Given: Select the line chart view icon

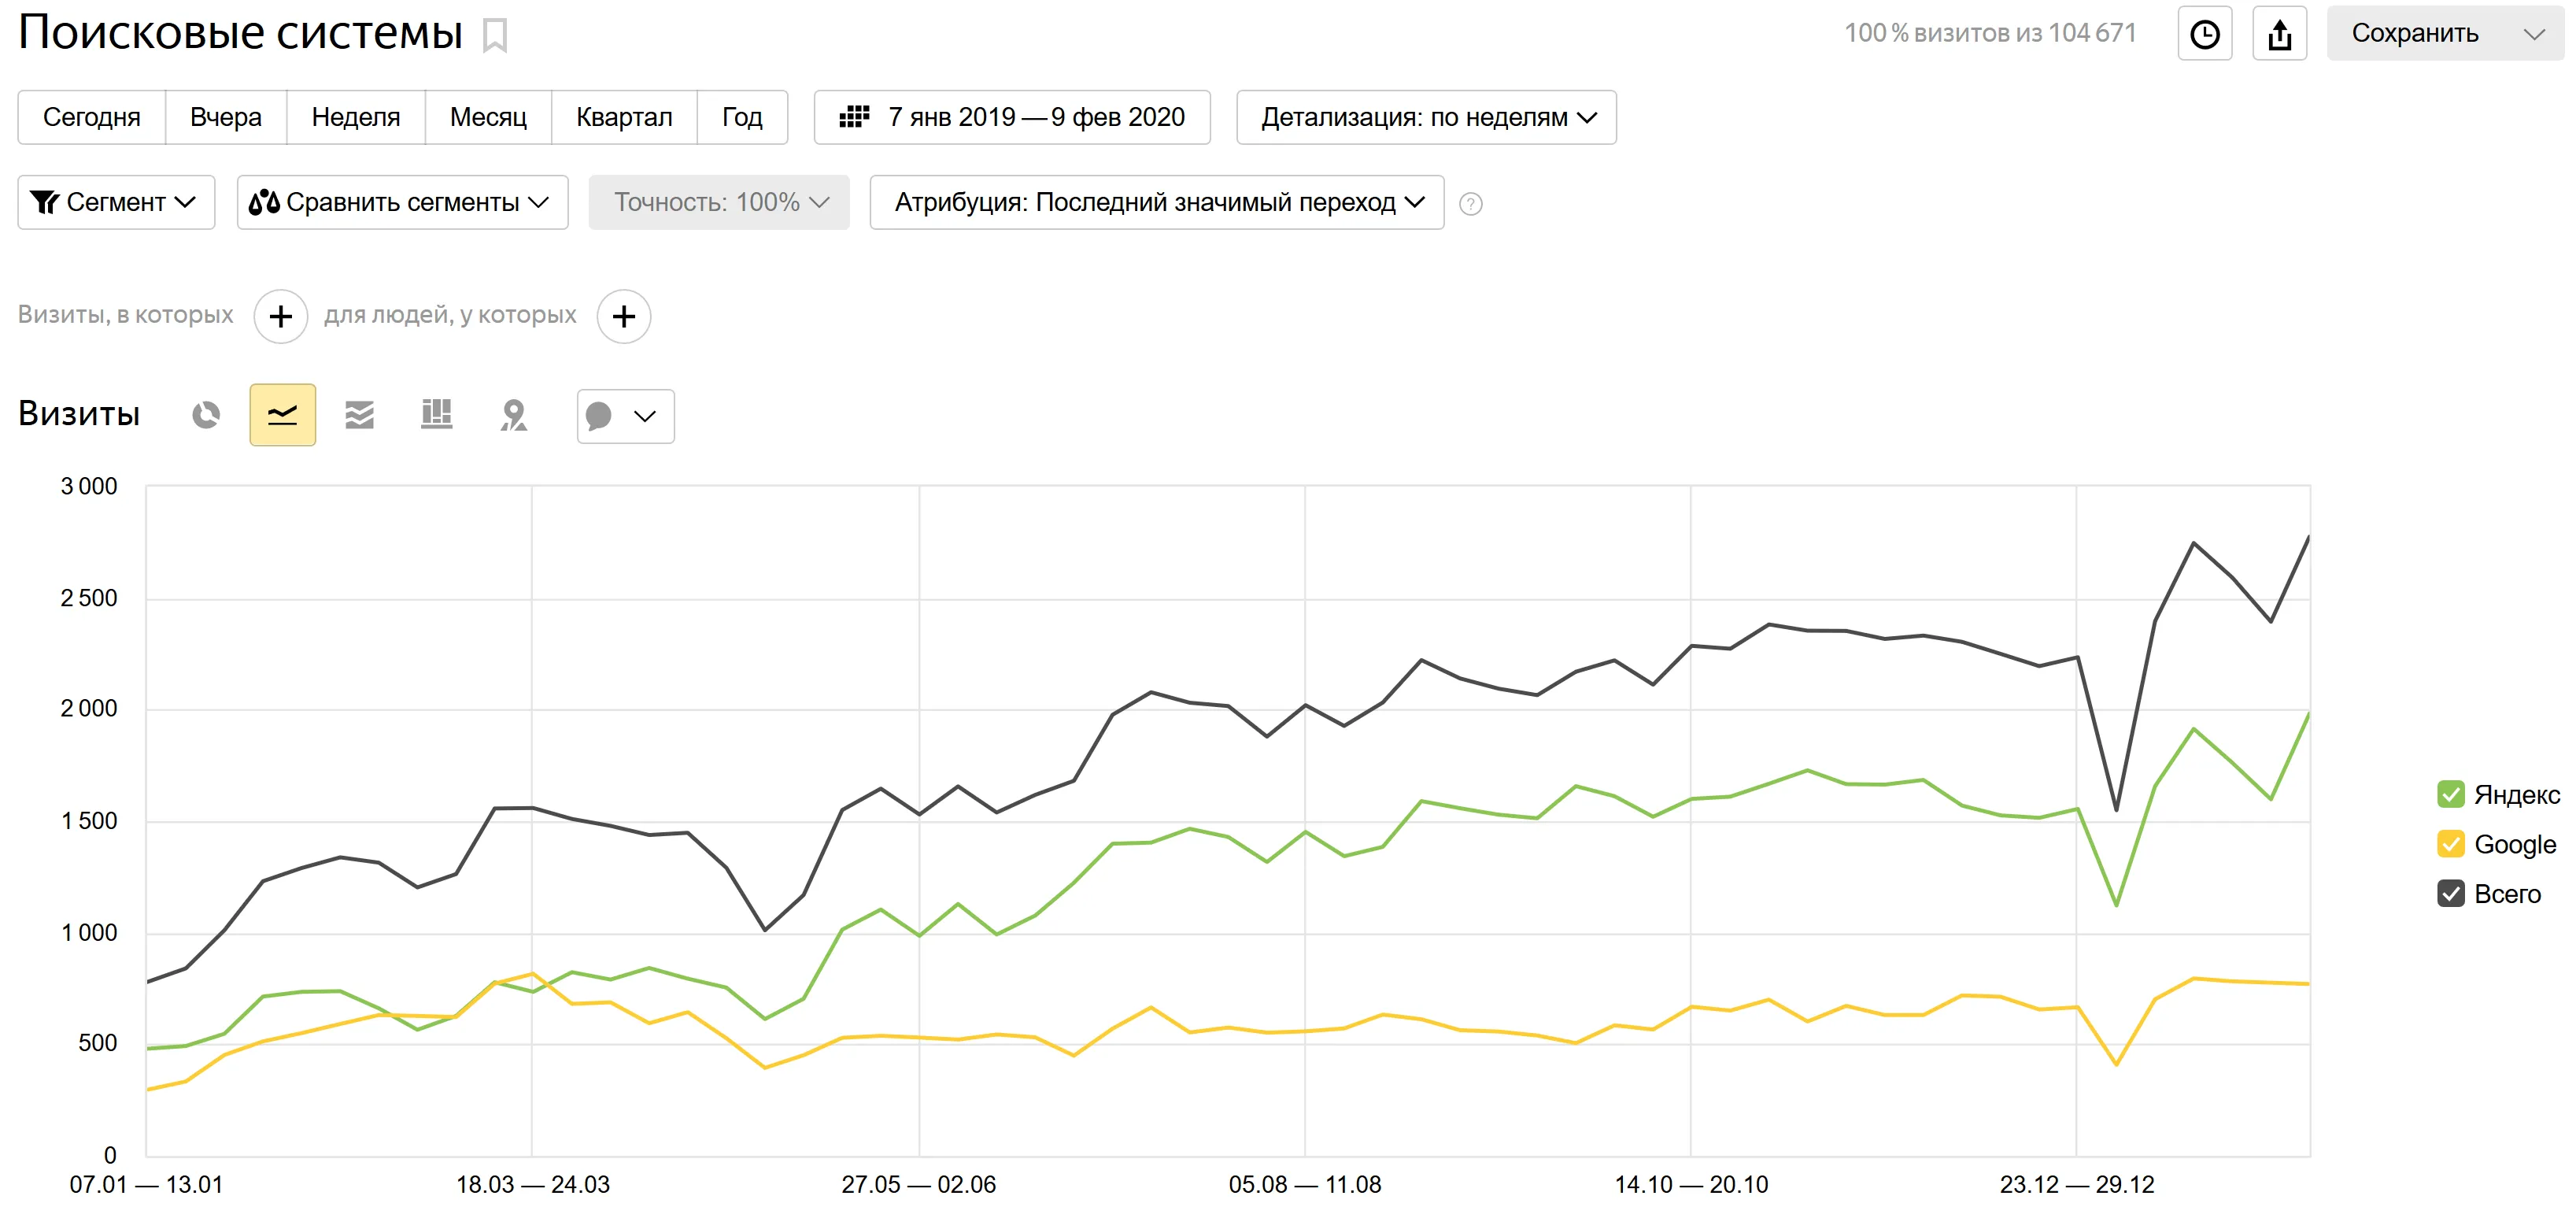Looking at the screenshot, I should 282,414.
